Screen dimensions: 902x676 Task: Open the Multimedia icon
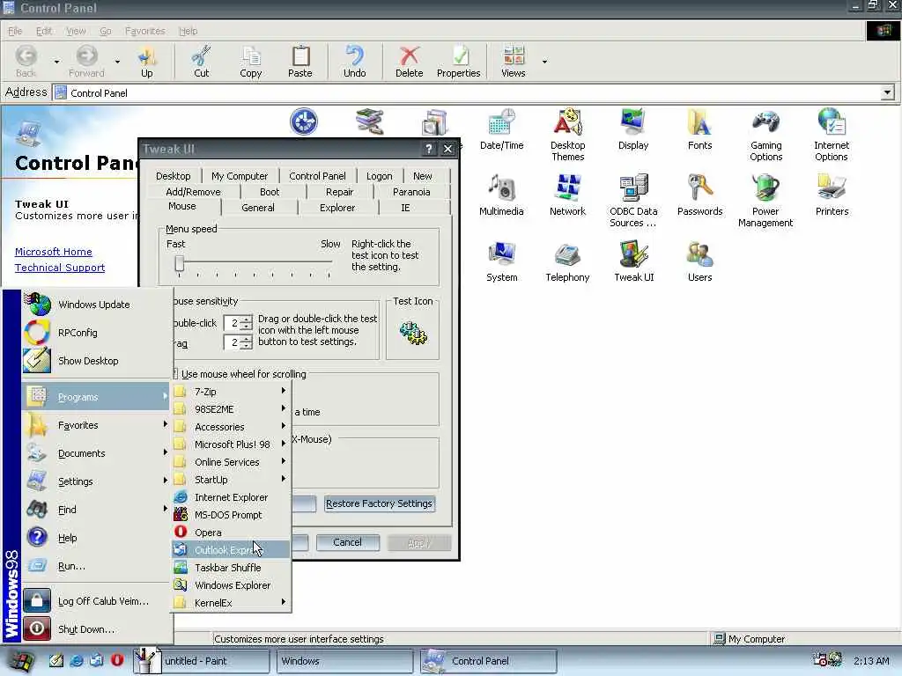pyautogui.click(x=501, y=195)
